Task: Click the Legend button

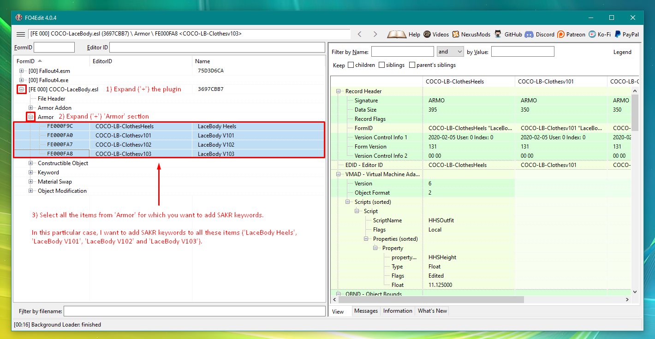Action: [x=622, y=52]
